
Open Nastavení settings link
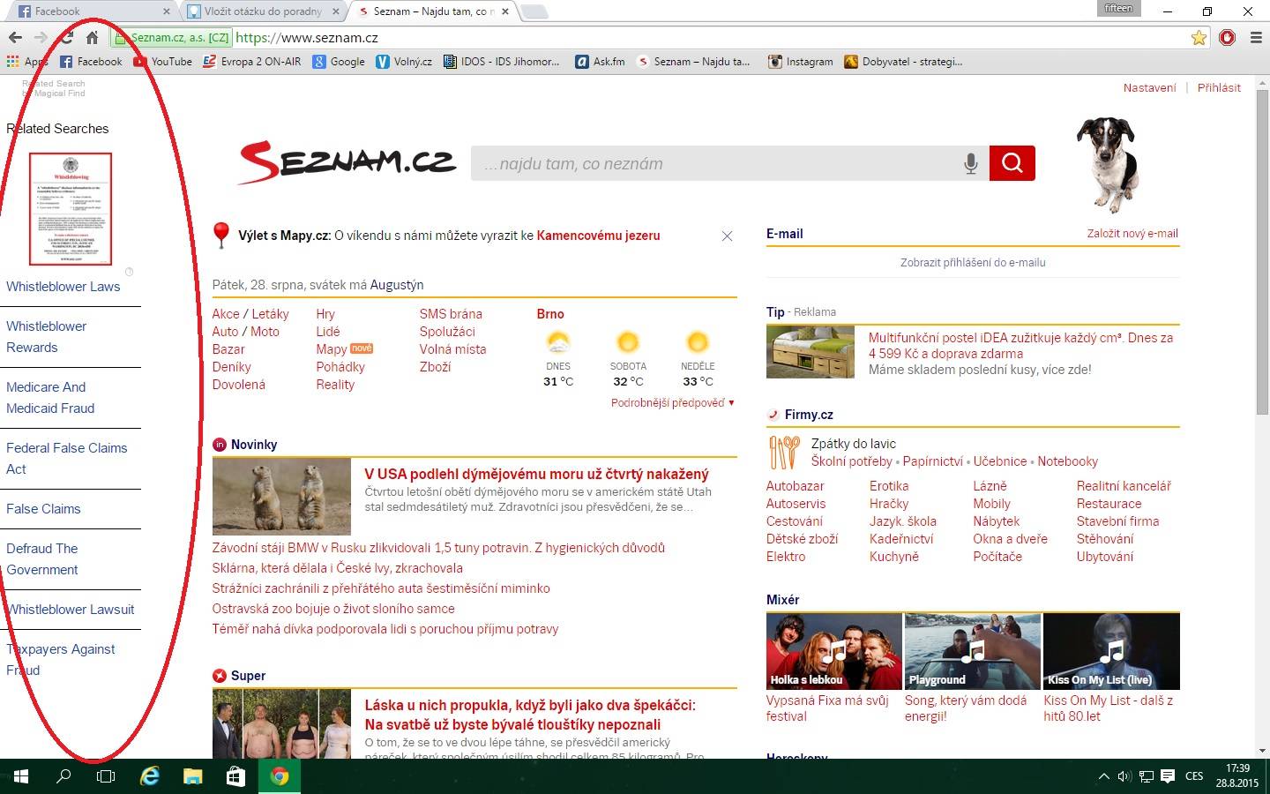tap(1149, 87)
